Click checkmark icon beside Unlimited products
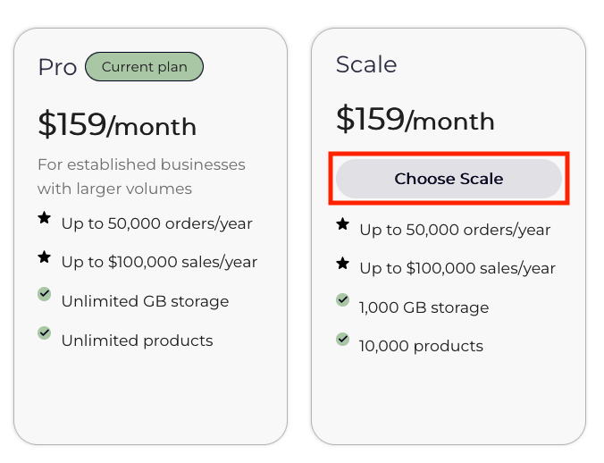The image size is (604, 463). pyautogui.click(x=45, y=333)
